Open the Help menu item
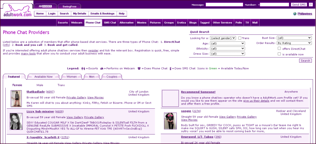 point(122,14)
